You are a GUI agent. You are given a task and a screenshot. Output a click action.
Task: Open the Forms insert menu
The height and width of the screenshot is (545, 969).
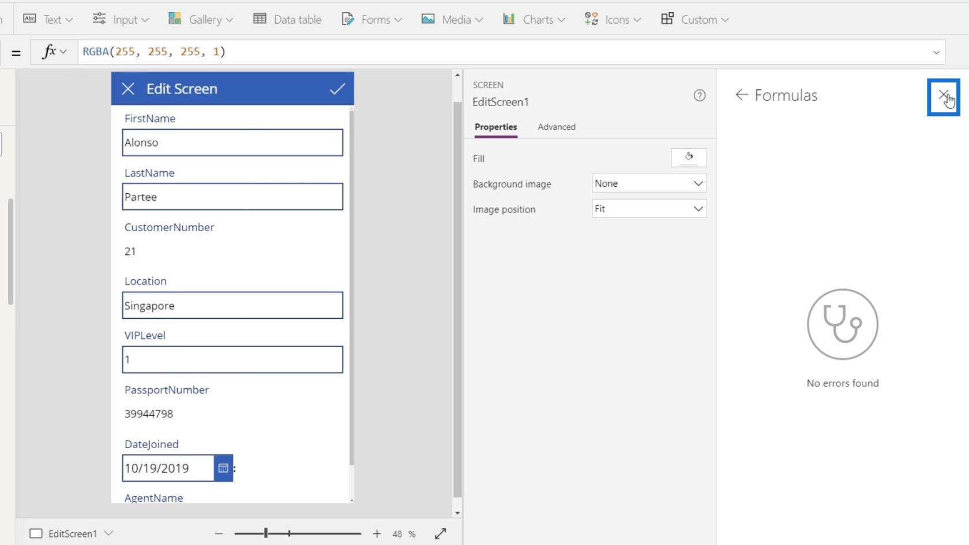coord(371,20)
